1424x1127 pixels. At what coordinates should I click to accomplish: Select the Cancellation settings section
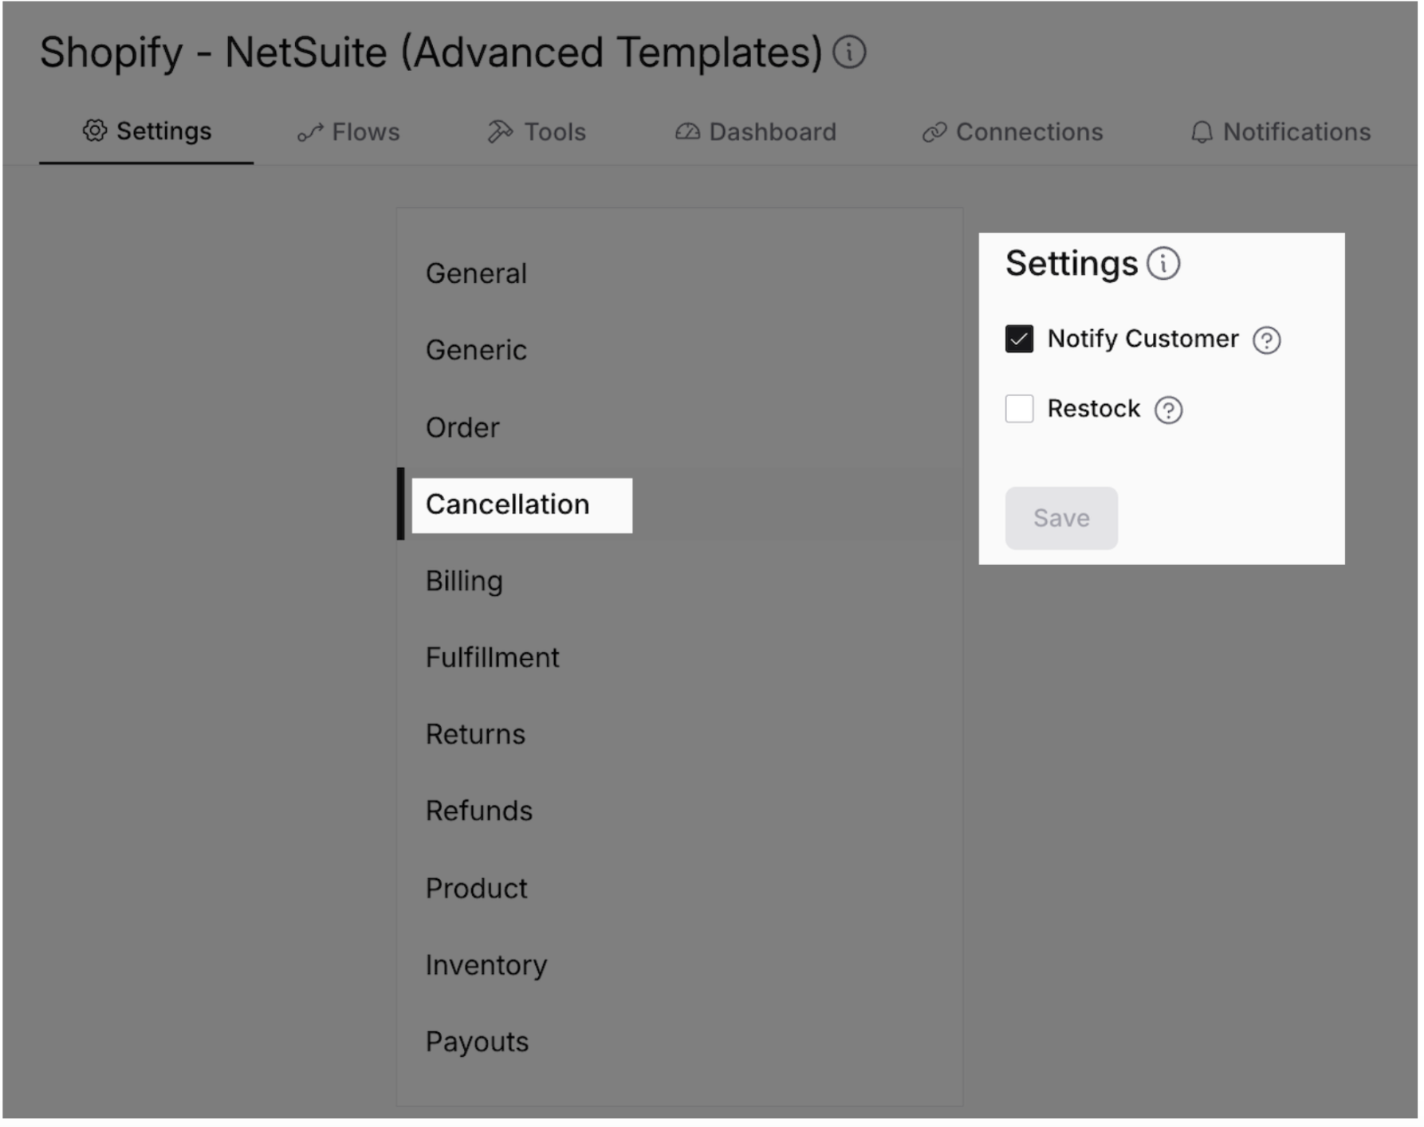point(680,505)
